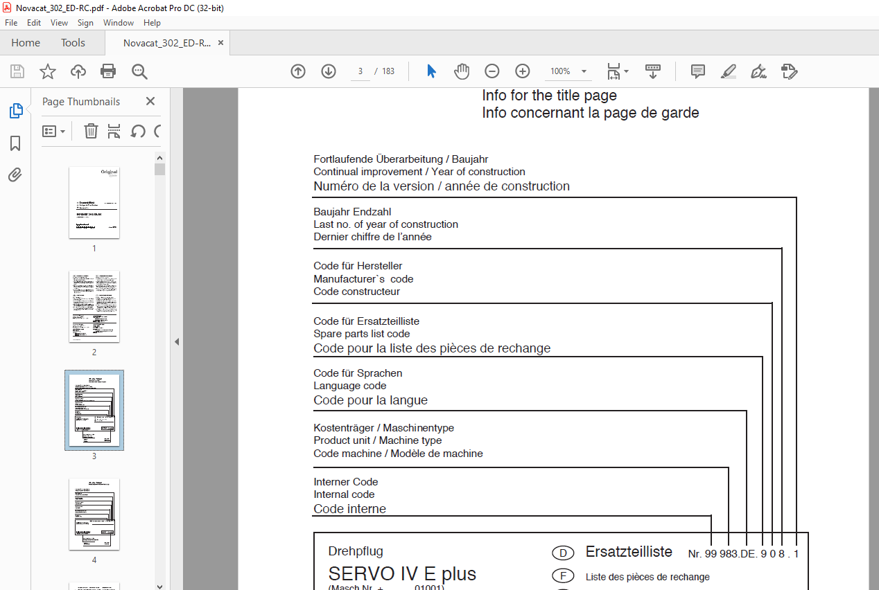Viewport: 879px width, 590px height.
Task: Select the Novacat_302_ED-R... document tab
Action: click(x=167, y=43)
